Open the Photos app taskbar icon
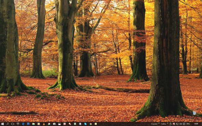The image size is (202, 126). (59, 124)
